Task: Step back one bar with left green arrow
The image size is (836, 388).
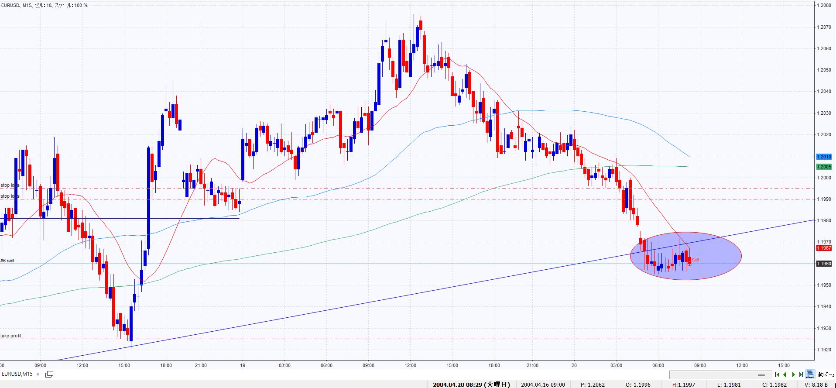Action: pyautogui.click(x=785, y=374)
